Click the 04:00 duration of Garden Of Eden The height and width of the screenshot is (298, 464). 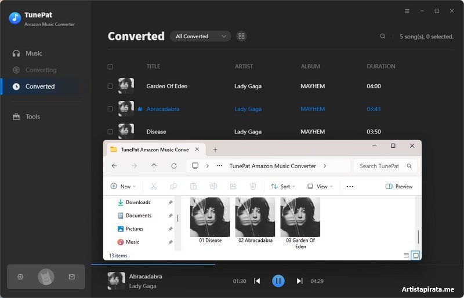click(x=374, y=86)
